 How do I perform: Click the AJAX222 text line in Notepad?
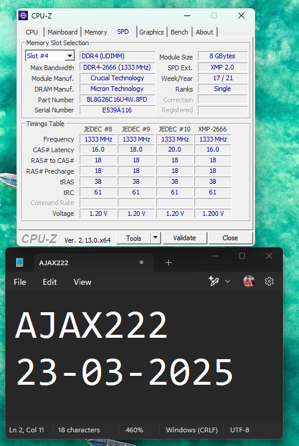[x=91, y=325]
